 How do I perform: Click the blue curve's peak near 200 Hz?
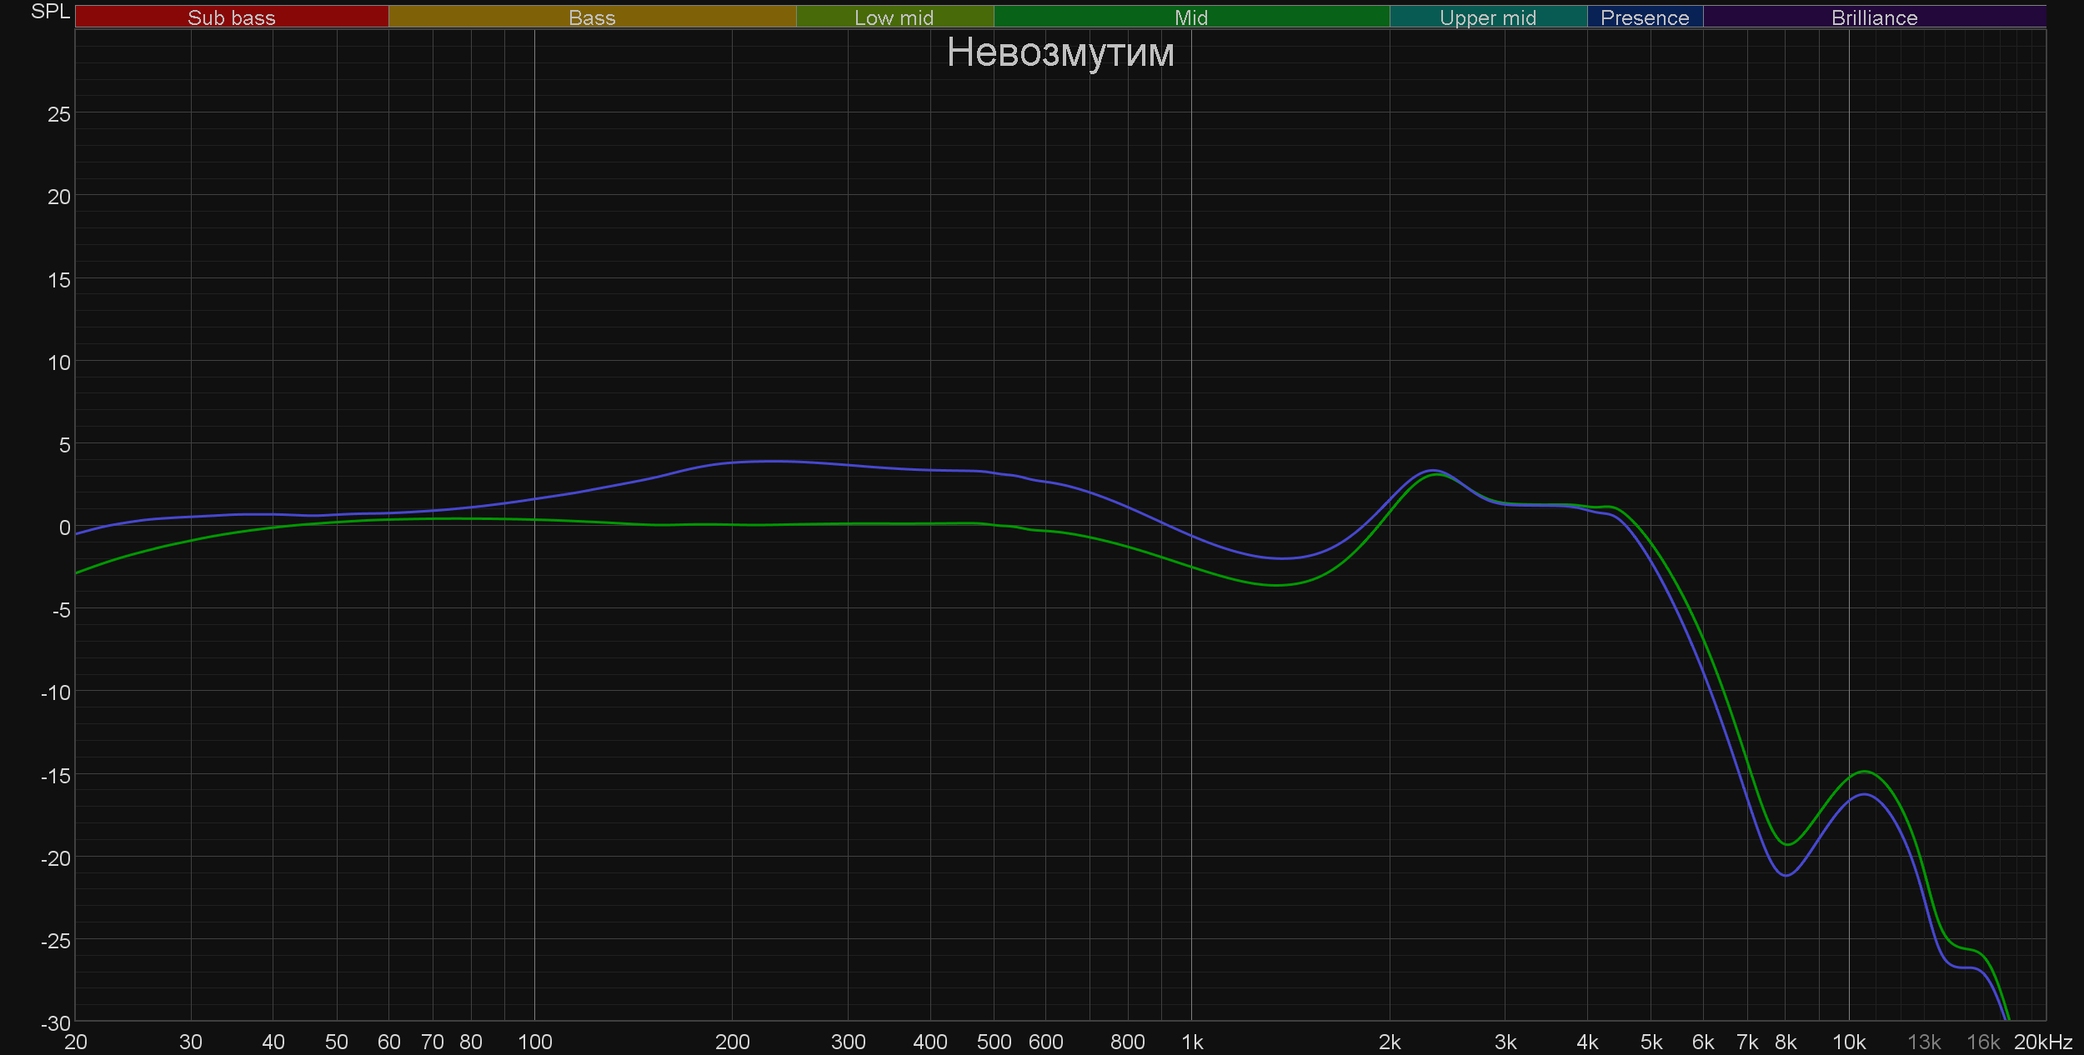[771, 461]
